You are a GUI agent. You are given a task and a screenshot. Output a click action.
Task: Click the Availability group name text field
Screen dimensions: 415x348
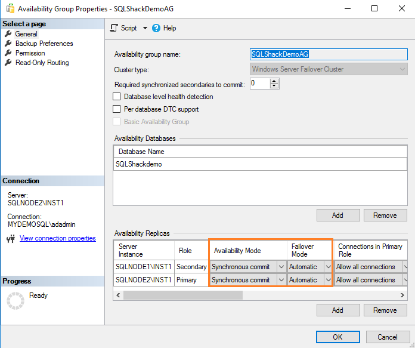pyautogui.click(x=328, y=54)
